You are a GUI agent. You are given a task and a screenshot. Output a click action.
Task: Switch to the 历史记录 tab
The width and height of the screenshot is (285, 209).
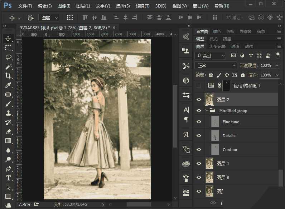pos(217,46)
